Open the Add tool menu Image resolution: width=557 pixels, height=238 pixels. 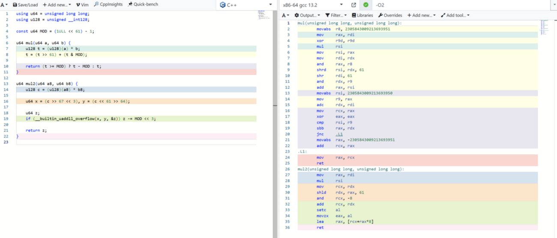click(x=455, y=15)
